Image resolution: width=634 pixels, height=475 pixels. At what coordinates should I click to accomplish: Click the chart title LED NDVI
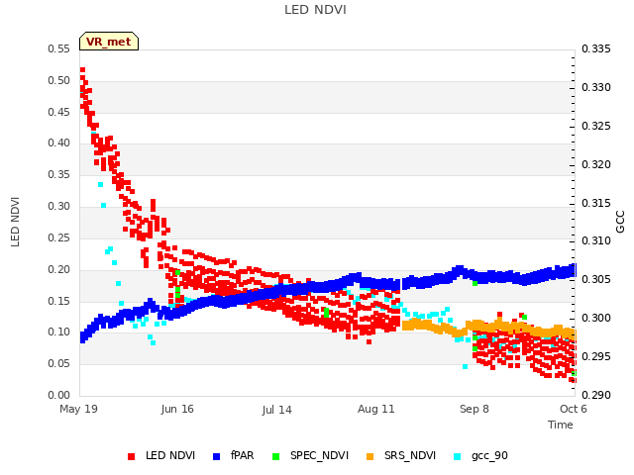(315, 10)
